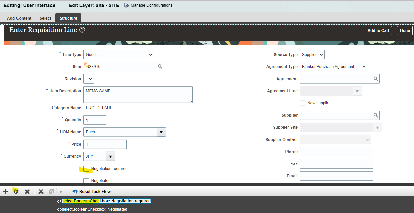Open the Manage Configurations icon
Viewport: 414px width, 213px height.
pos(126,5)
